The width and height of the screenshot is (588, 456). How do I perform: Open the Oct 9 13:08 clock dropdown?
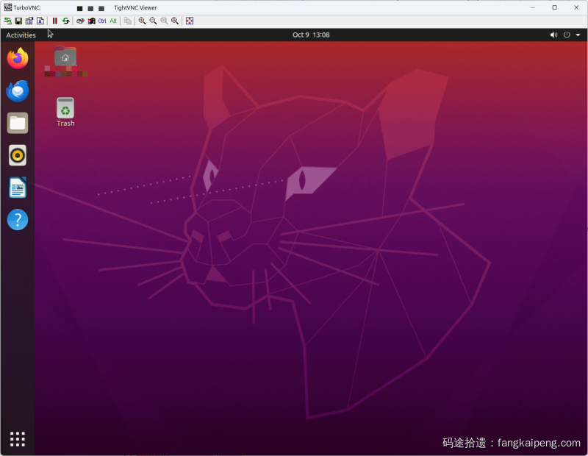[x=310, y=35]
